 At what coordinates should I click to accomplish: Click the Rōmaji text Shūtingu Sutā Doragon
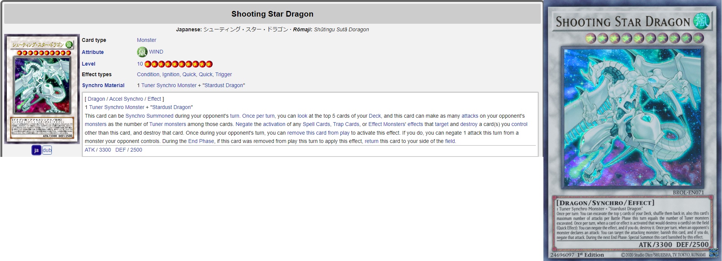[341, 29]
